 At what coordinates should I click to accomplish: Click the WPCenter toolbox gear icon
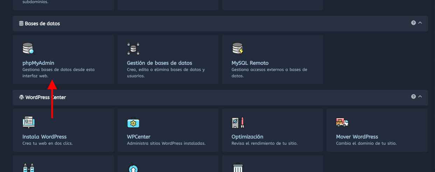pyautogui.click(x=133, y=122)
